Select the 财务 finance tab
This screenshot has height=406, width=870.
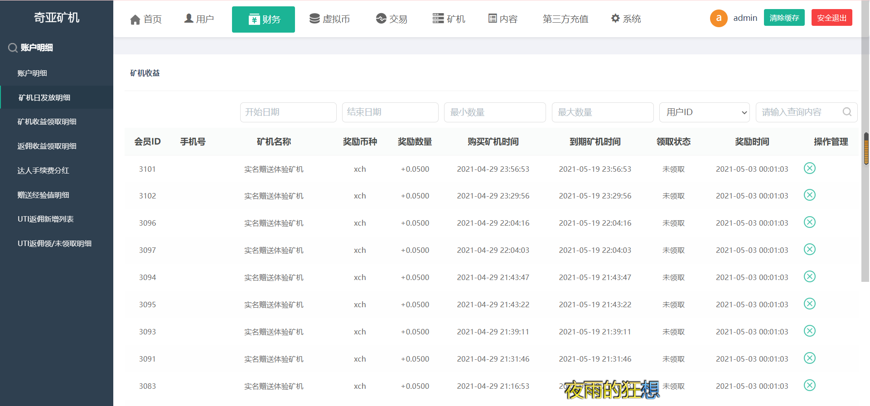263,19
